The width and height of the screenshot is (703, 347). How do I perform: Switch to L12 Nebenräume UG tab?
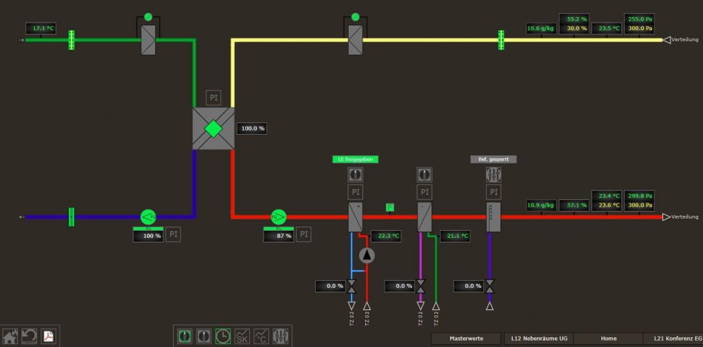(538, 339)
